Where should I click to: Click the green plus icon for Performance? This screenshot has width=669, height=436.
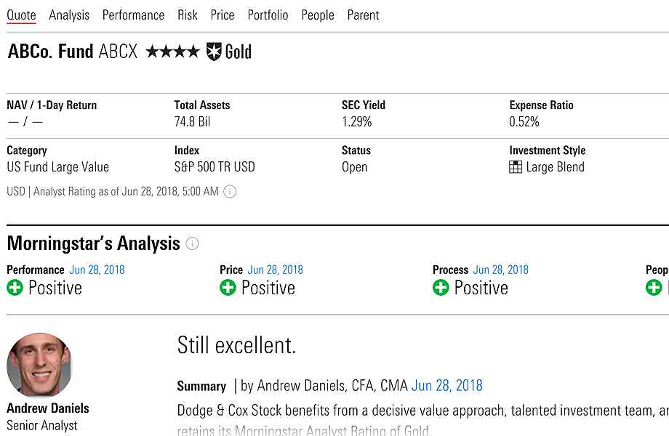pyautogui.click(x=15, y=288)
